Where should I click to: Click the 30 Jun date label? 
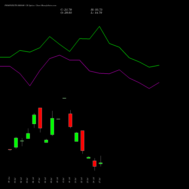[9, 180]
